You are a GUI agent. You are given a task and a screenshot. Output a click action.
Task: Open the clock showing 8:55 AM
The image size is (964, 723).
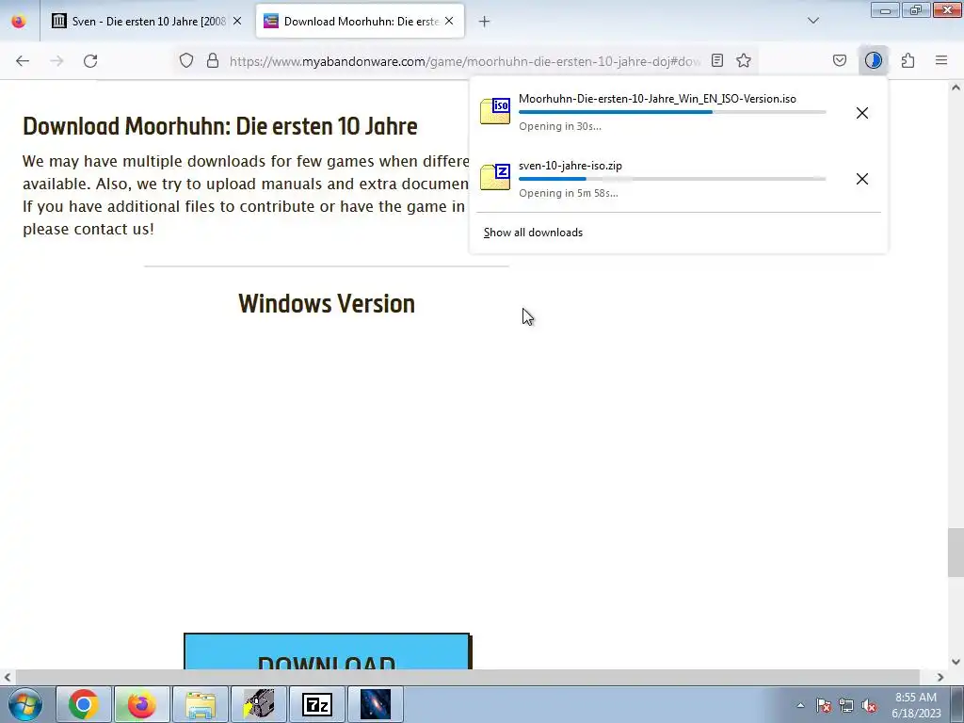point(916,705)
